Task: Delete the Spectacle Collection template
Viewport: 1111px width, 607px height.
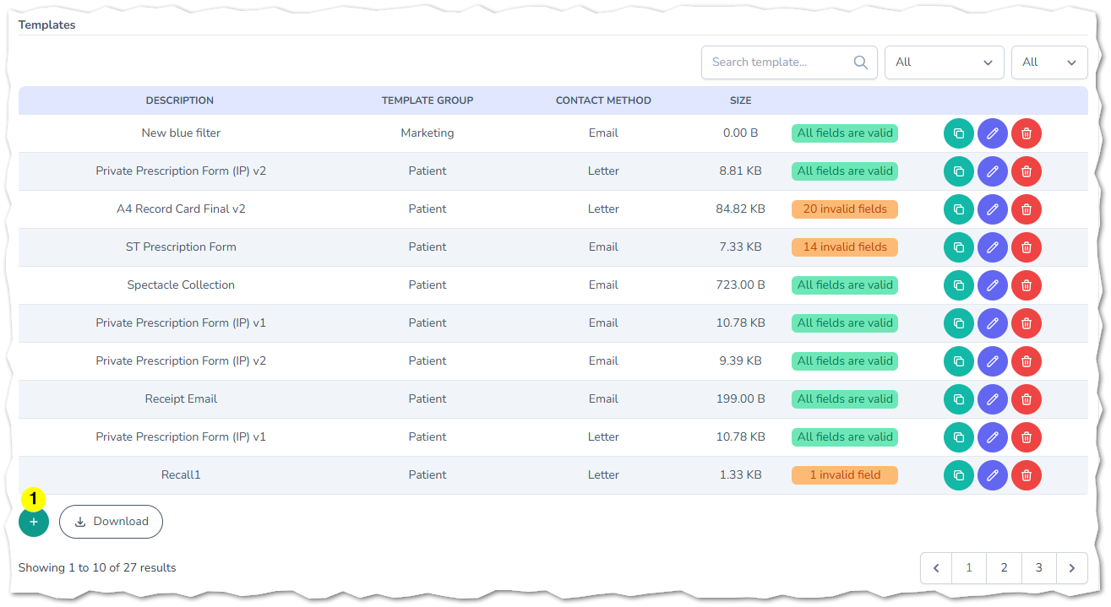Action: click(1027, 285)
